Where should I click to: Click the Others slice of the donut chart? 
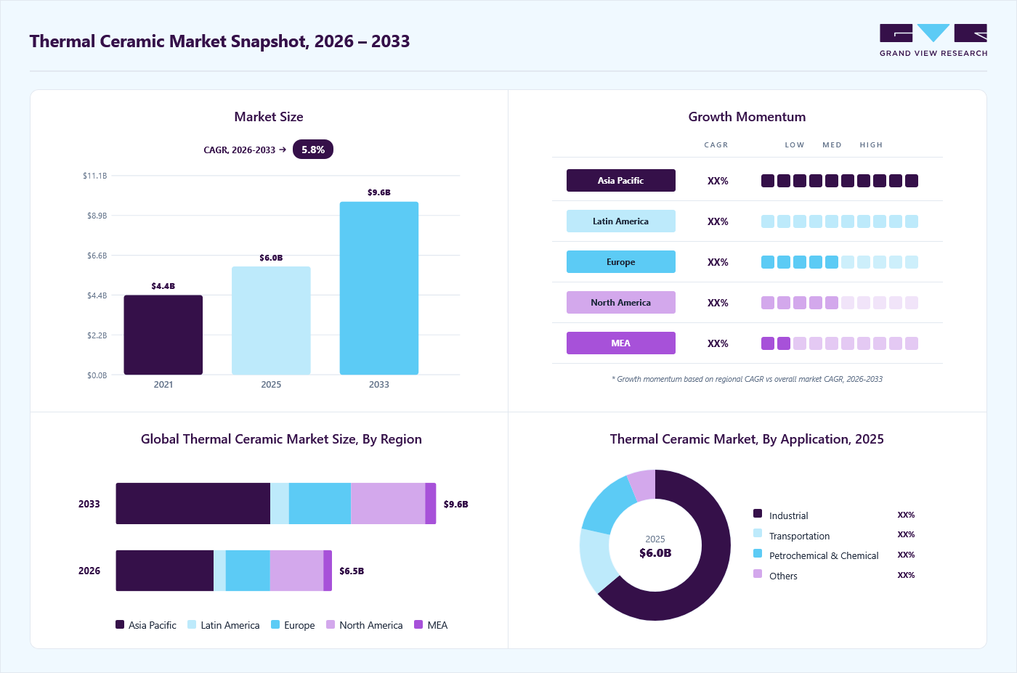click(x=644, y=485)
